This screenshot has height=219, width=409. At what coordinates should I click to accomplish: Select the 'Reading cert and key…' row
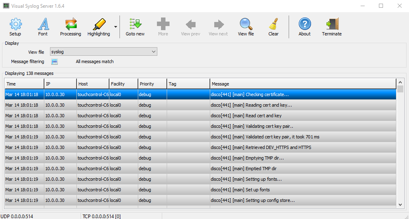(200, 105)
